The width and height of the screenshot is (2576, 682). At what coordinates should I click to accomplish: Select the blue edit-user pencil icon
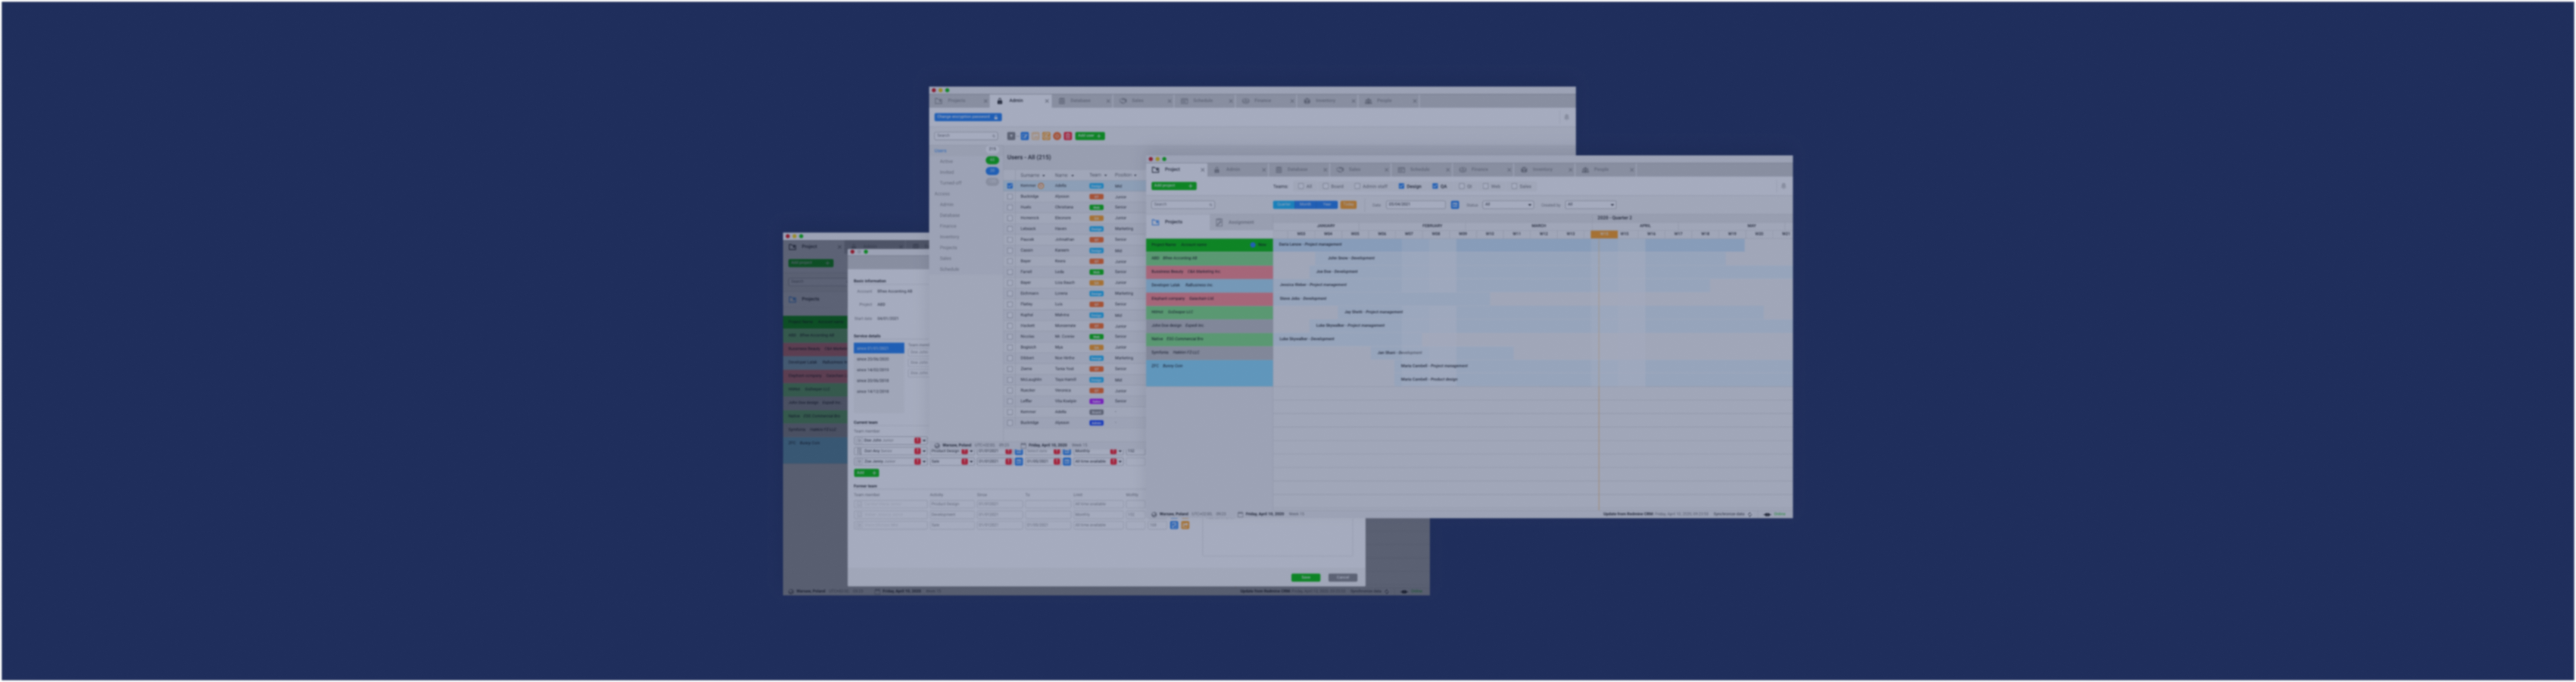click(1025, 136)
